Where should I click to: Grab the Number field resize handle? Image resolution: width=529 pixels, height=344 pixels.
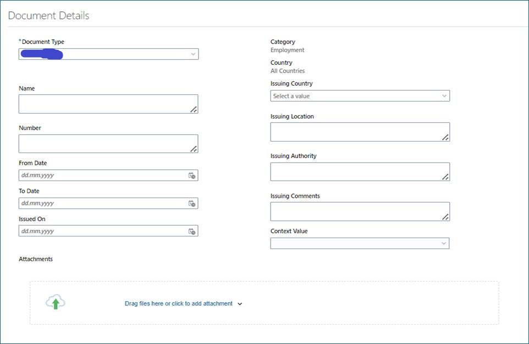194,149
